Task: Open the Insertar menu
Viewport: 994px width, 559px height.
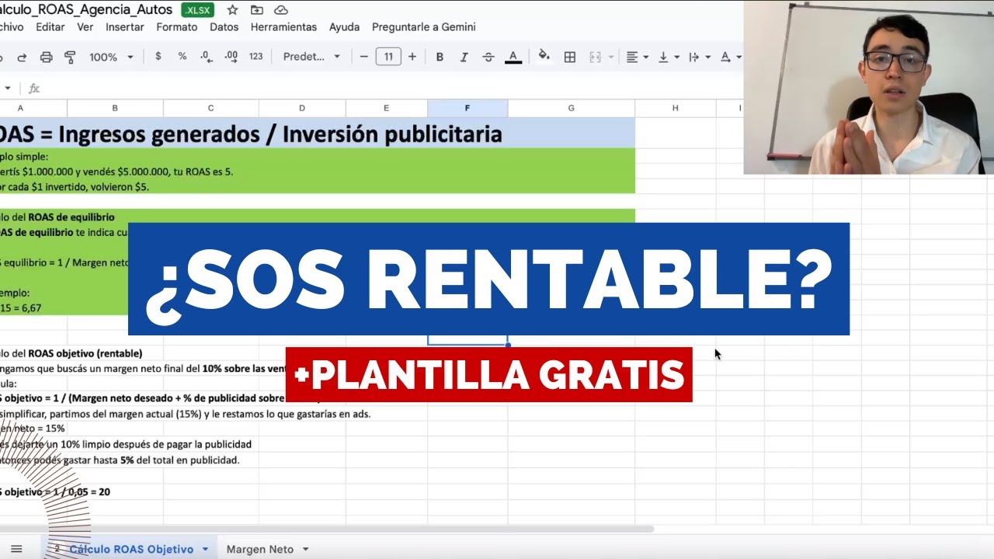Action: (x=125, y=26)
